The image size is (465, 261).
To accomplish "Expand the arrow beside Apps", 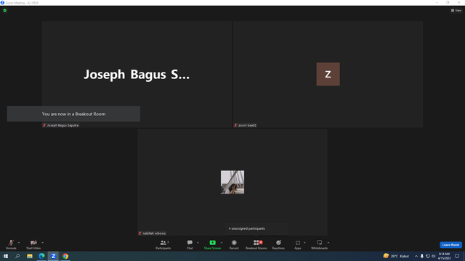I will click(304, 243).
